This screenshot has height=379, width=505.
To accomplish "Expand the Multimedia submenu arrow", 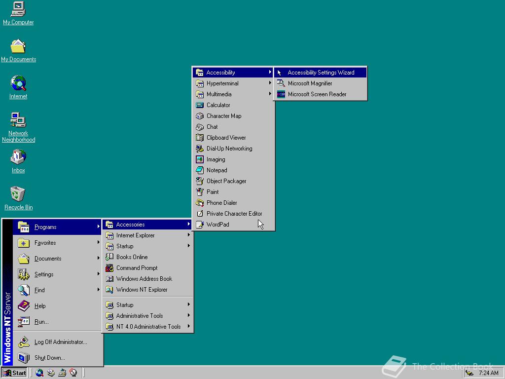I will click(x=270, y=94).
